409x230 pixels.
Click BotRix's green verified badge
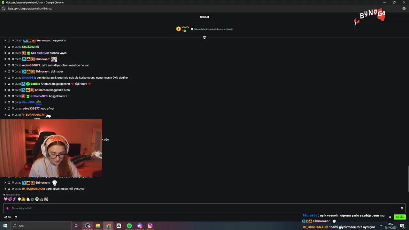pos(28,84)
